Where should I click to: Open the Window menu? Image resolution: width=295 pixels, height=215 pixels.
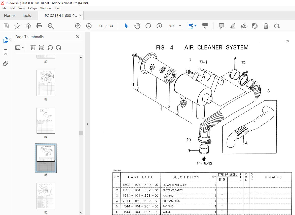point(46,8)
